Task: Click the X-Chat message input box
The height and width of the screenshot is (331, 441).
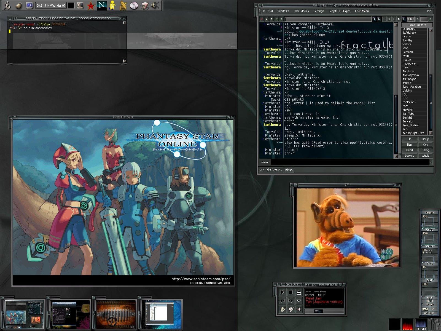Action: (350, 162)
